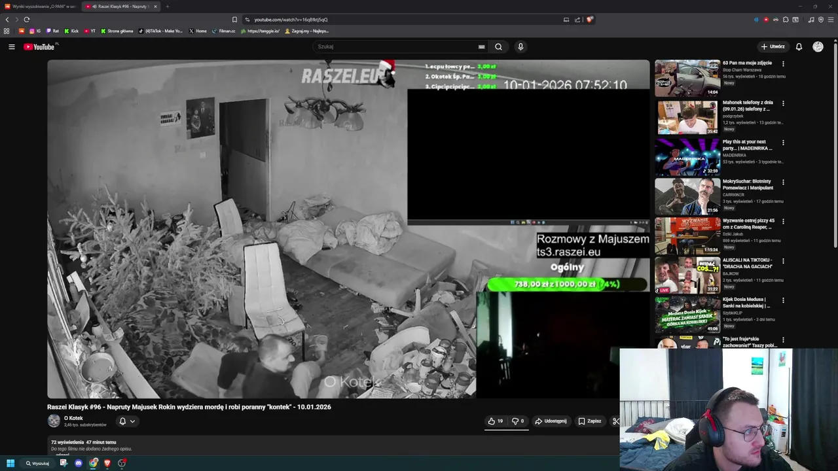Open options for 'Play this at your next party'

click(x=783, y=143)
